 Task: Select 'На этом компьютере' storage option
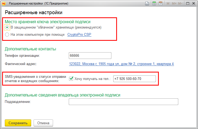click(7, 35)
